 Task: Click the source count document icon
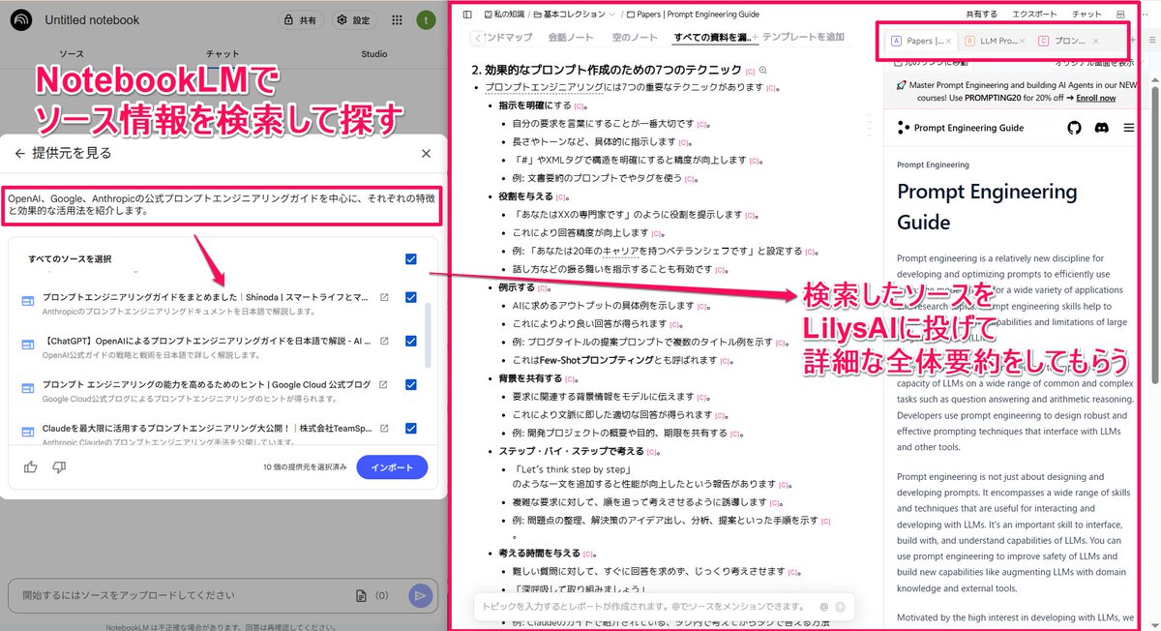coord(361,595)
